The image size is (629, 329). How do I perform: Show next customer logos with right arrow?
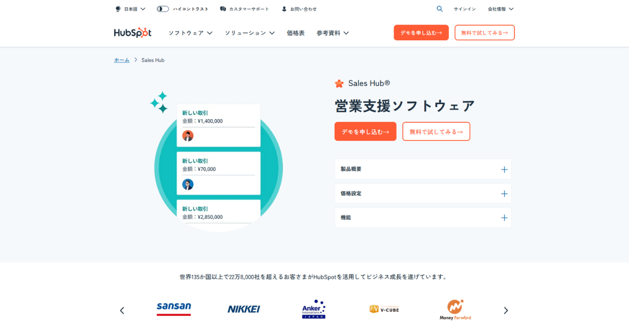coord(506,310)
